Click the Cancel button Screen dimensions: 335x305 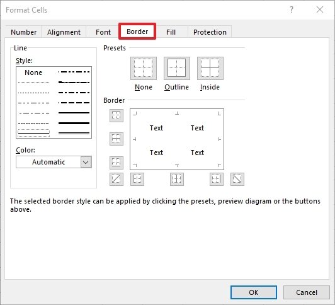(x=307, y=292)
